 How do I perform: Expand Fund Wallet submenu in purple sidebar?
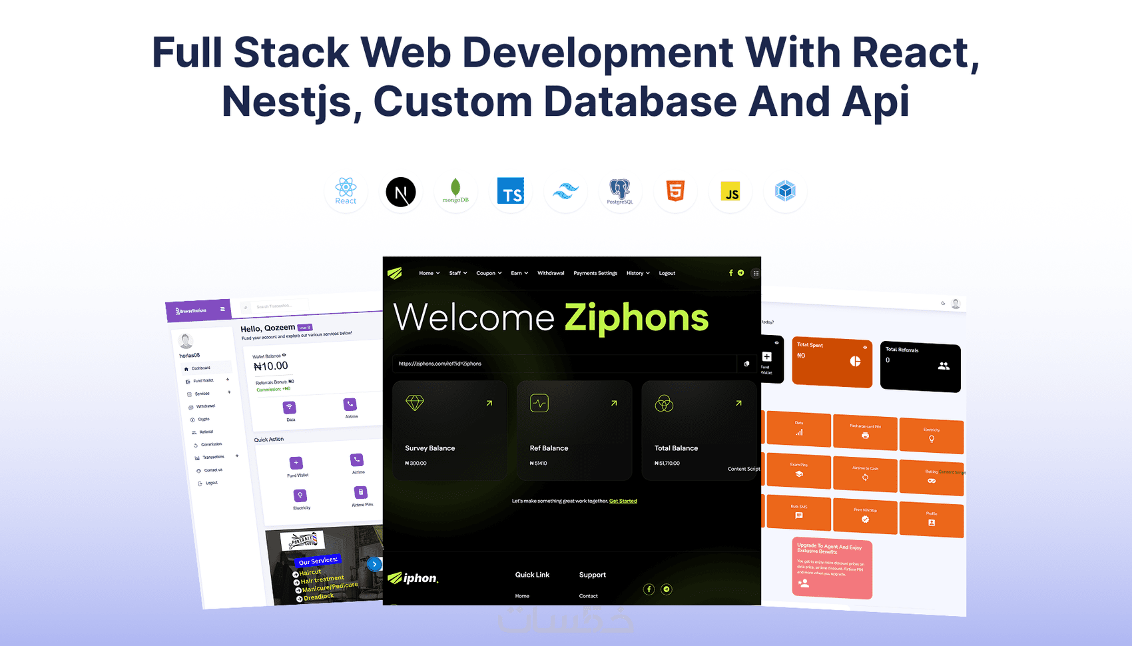[x=228, y=380]
